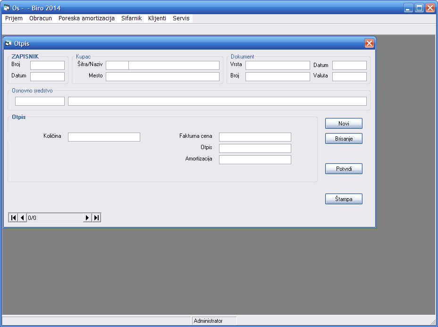The image size is (438, 327).
Task: Click the Fakturna cena field
Action: tap(255, 137)
